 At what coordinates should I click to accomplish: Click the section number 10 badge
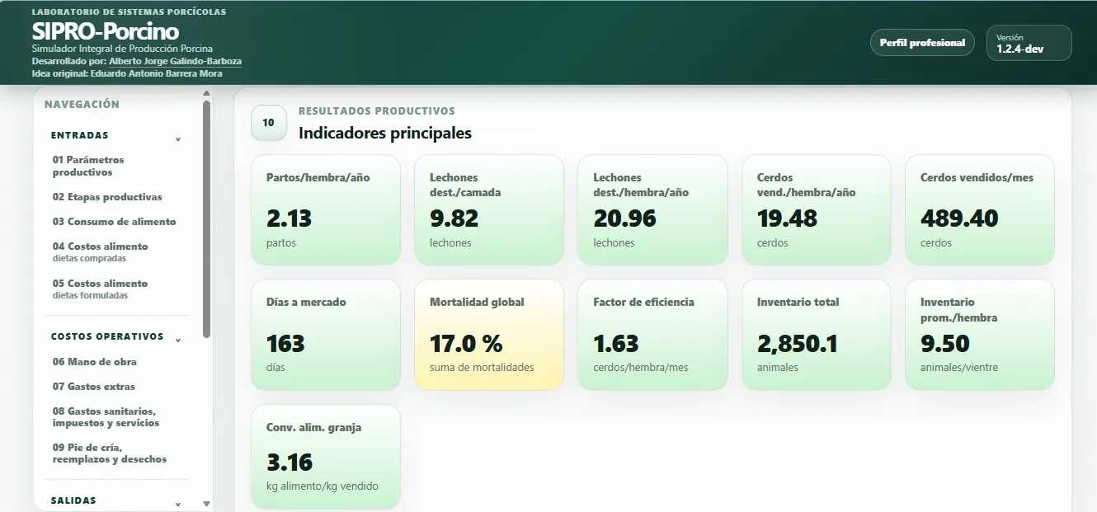point(269,123)
